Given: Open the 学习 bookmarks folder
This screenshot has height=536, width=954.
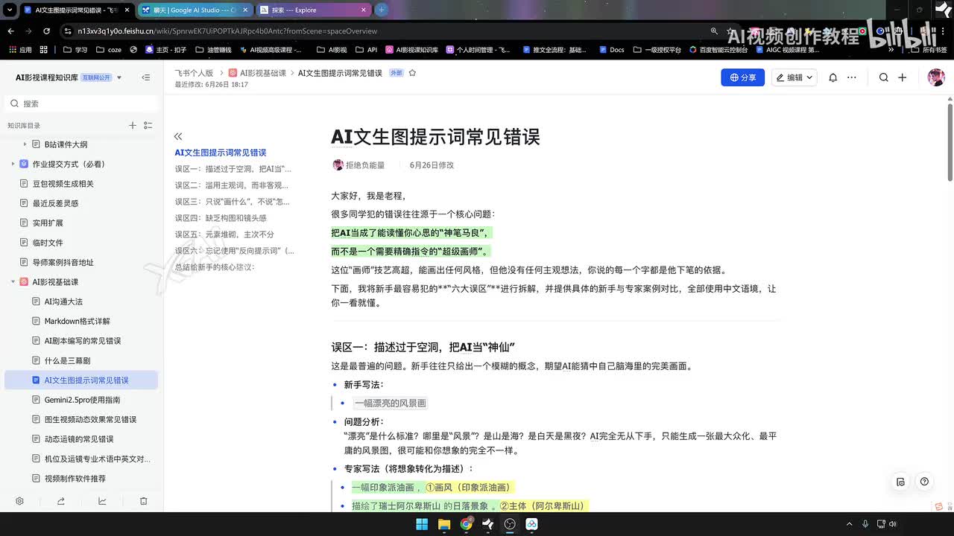Looking at the screenshot, I should pyautogui.click(x=75, y=50).
